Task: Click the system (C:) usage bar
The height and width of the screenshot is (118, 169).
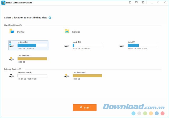Action: (x=32, y=45)
